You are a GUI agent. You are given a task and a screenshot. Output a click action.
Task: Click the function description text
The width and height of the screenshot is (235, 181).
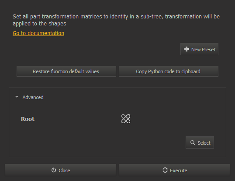(x=116, y=20)
